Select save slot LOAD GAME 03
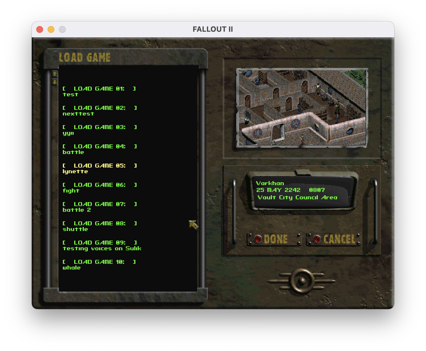426x351 pixels. pos(100,127)
